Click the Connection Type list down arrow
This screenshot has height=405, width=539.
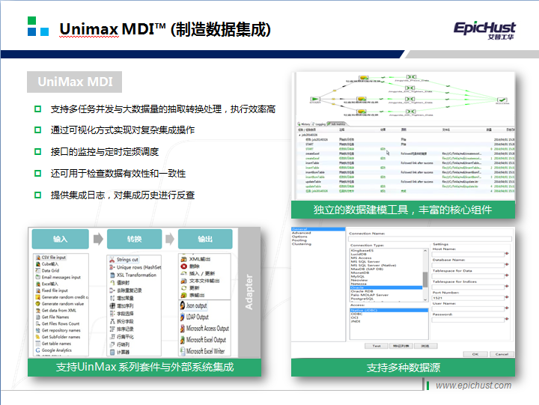coord(425,299)
